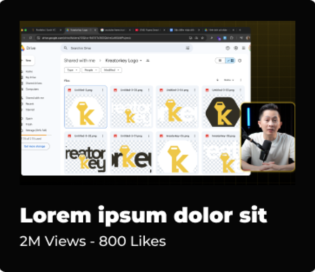This screenshot has width=315, height=272.
Task: Click the search magnifier icon in Drive
Action: tap(66, 48)
